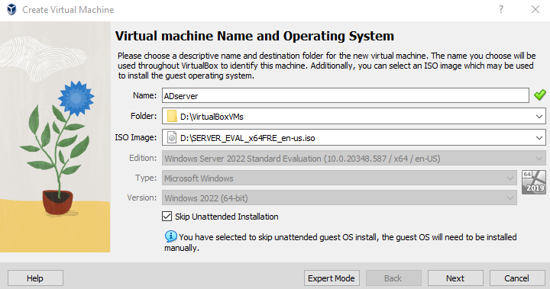Image resolution: width=550 pixels, height=289 pixels.
Task: Click the ISO disc file icon
Action: (172, 138)
